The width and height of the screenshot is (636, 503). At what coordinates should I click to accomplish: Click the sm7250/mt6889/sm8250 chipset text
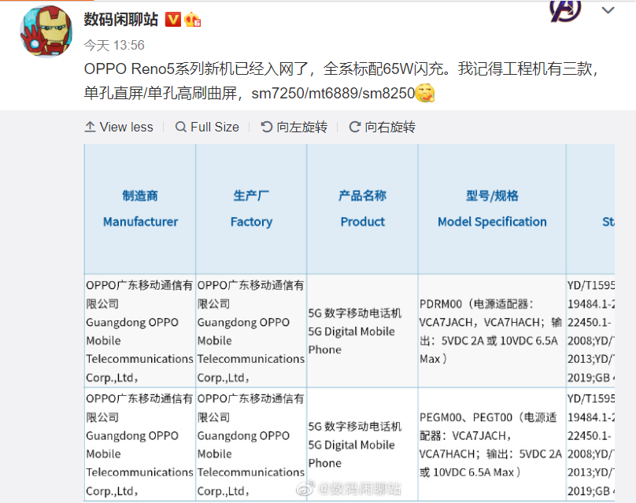333,94
